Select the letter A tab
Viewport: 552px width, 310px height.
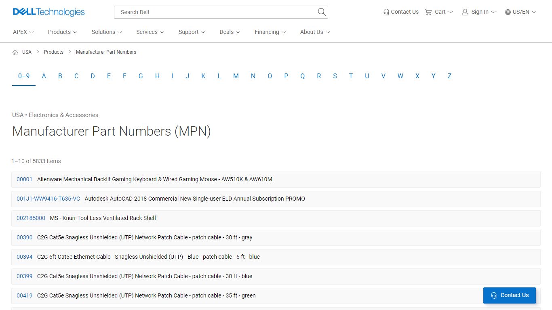pyautogui.click(x=44, y=76)
